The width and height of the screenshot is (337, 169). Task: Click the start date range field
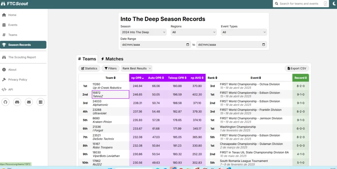pyautogui.click(x=156, y=45)
